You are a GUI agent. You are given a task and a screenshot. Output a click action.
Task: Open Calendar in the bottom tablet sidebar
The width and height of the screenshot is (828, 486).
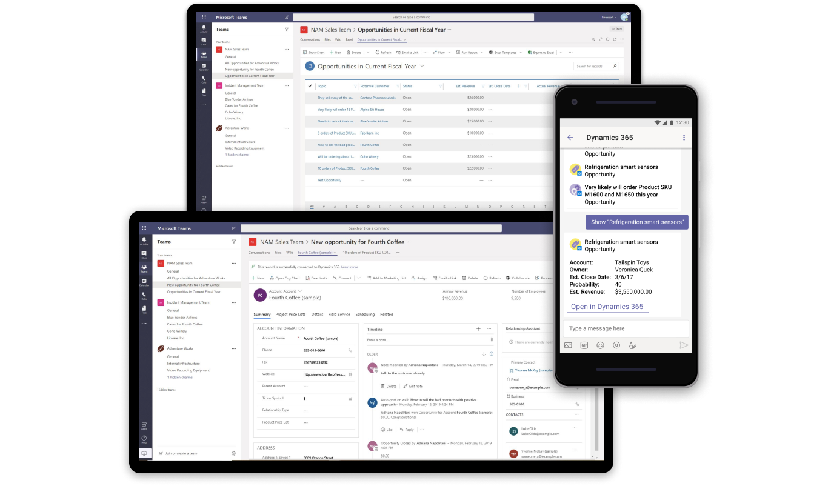tap(144, 282)
